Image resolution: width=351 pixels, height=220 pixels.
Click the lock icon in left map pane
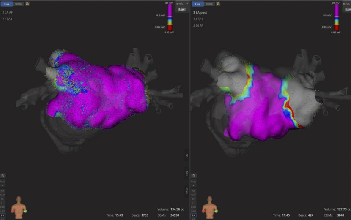click(x=27, y=4)
